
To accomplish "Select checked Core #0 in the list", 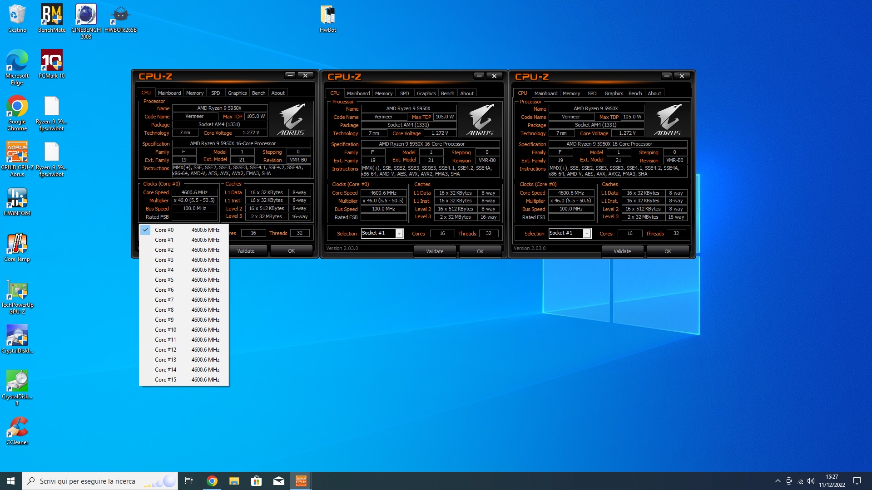I will pos(184,230).
